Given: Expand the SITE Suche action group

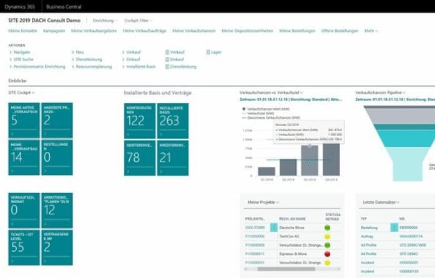Looking at the screenshot, I should (21, 59).
